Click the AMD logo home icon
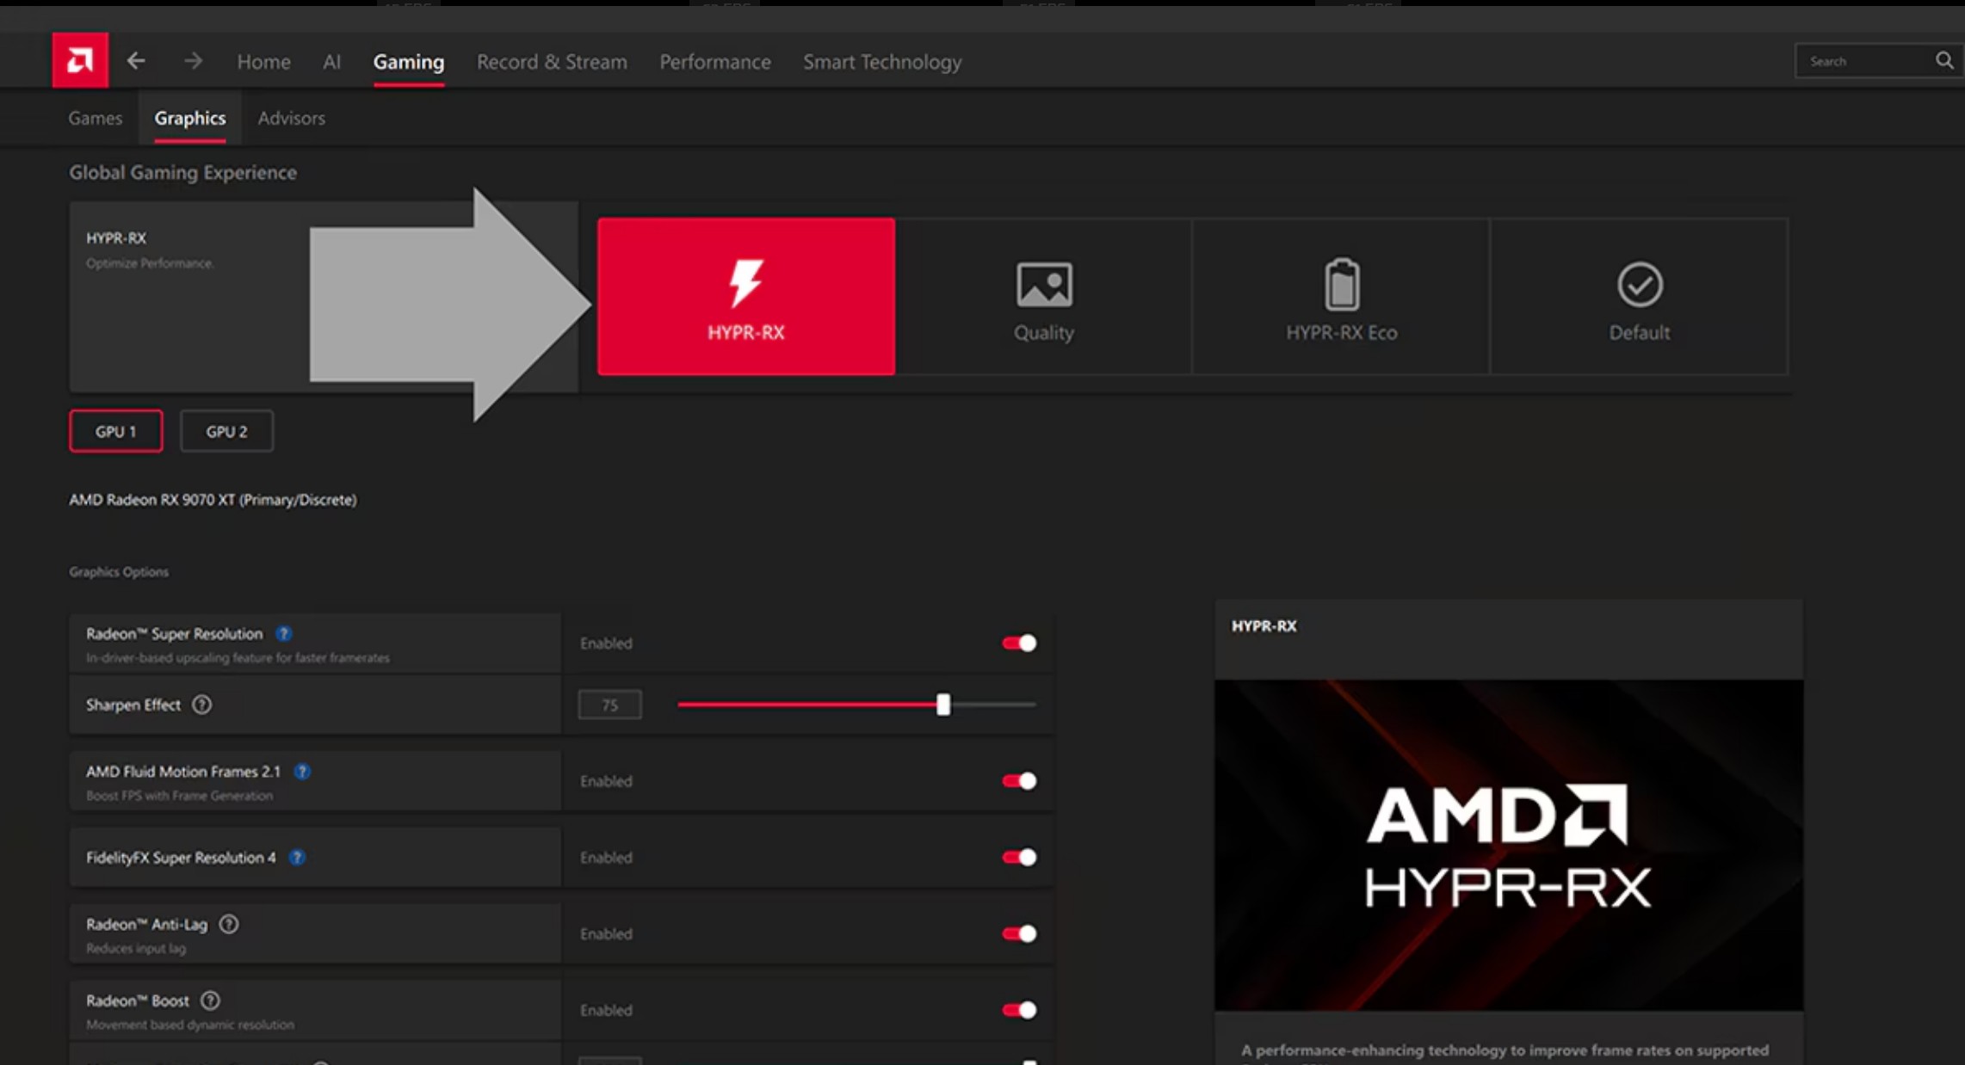 click(80, 60)
